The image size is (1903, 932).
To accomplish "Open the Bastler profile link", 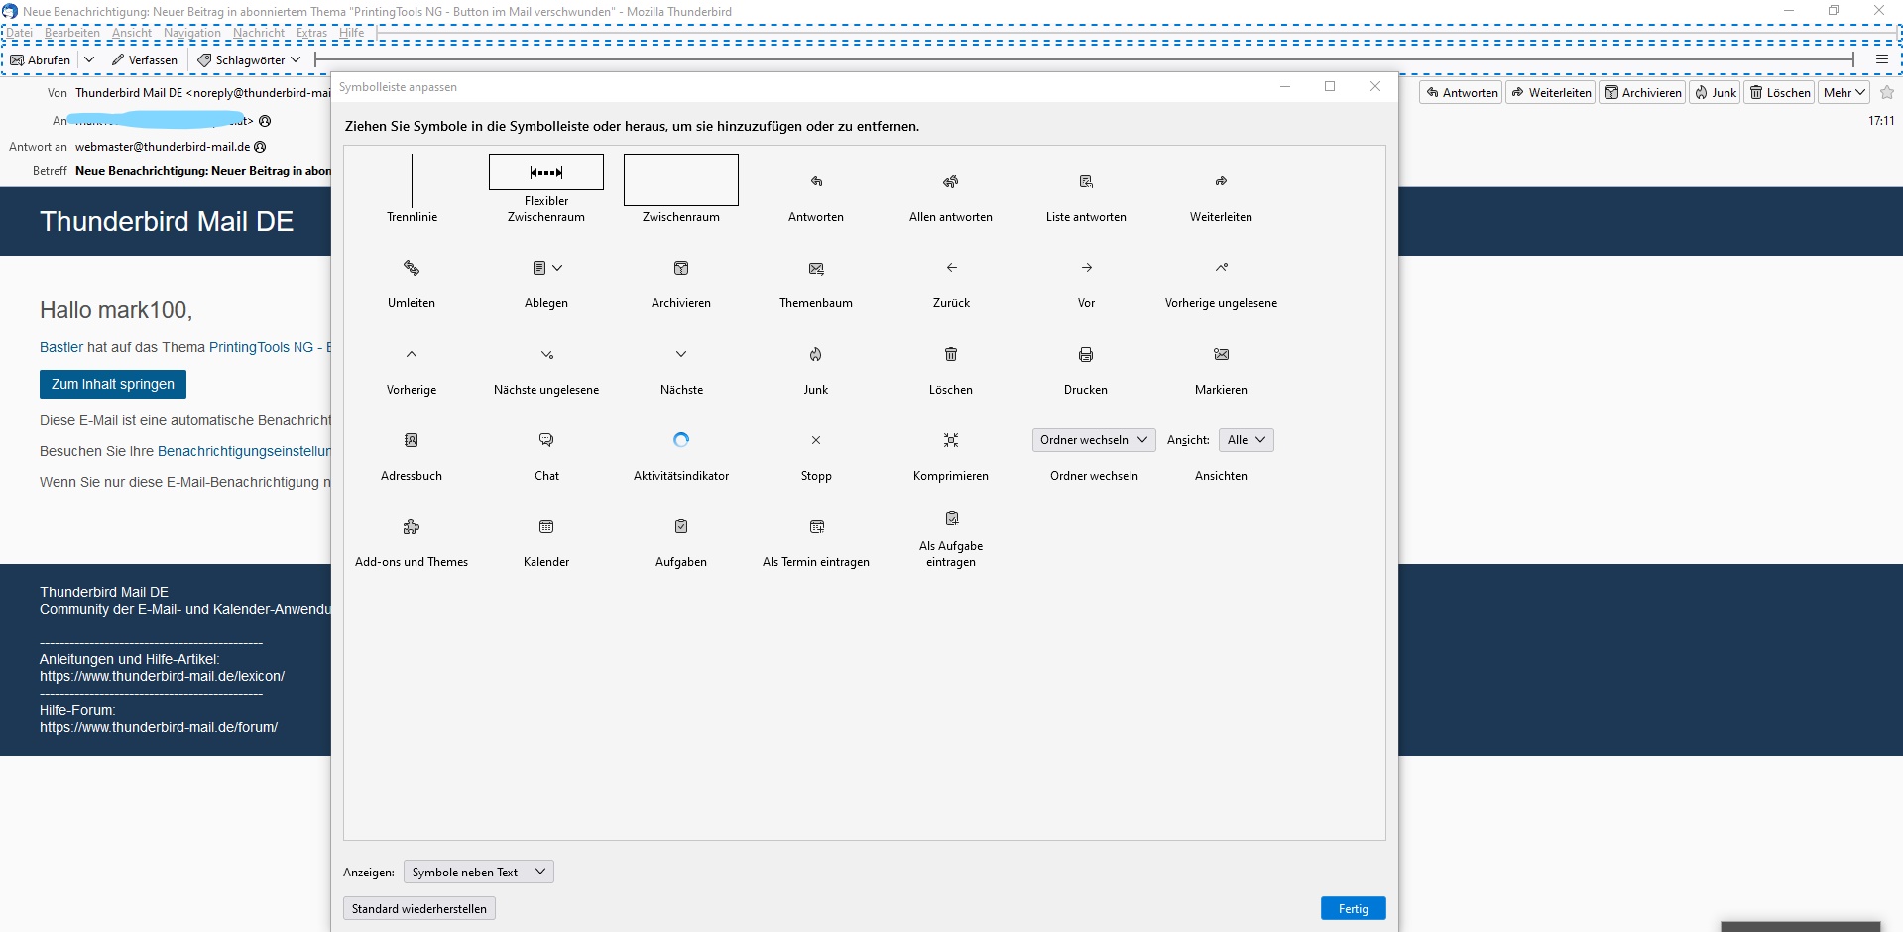I will tap(61, 347).
